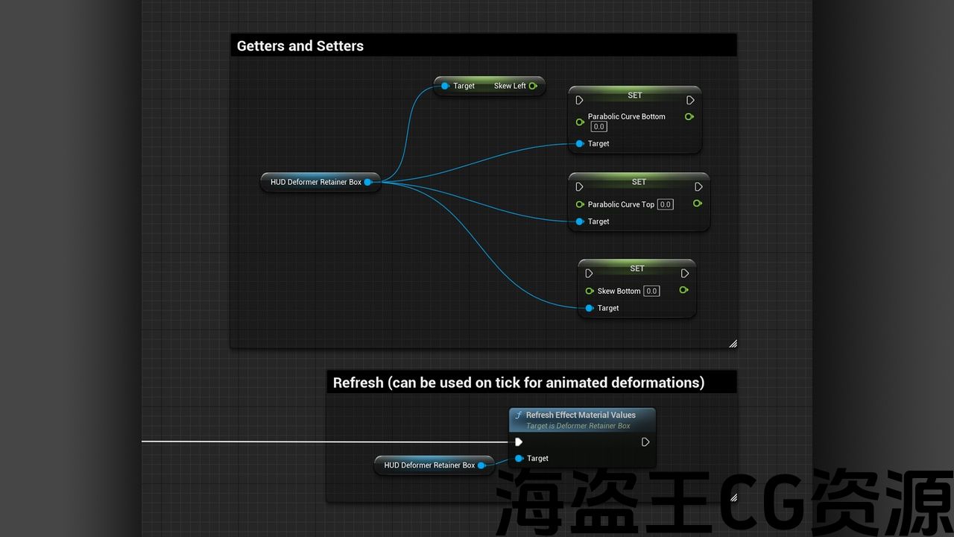Click Target input pin on Skew Left getter
Image resolution: width=954 pixels, height=537 pixels.
tap(445, 86)
